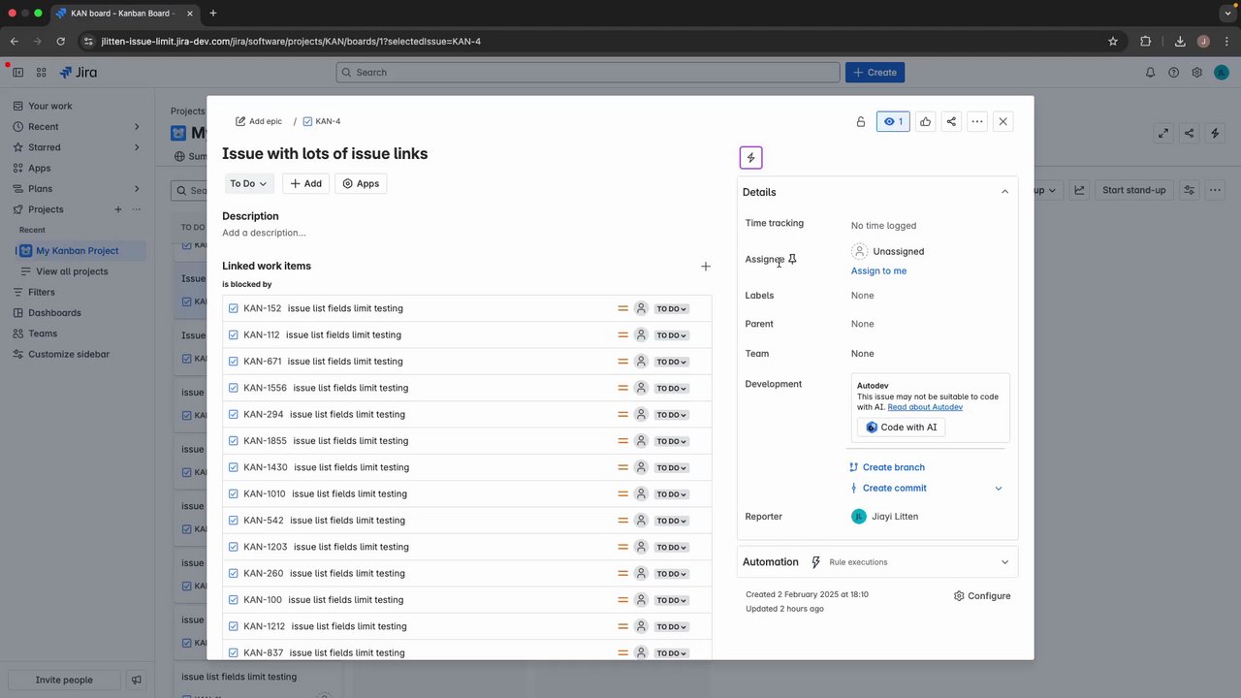
Task: Open the share icon in issue header
Action: click(x=951, y=122)
